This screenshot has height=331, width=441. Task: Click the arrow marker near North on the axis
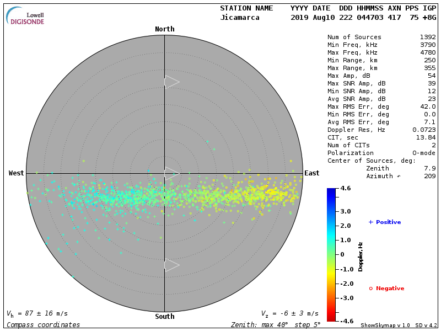point(171,82)
